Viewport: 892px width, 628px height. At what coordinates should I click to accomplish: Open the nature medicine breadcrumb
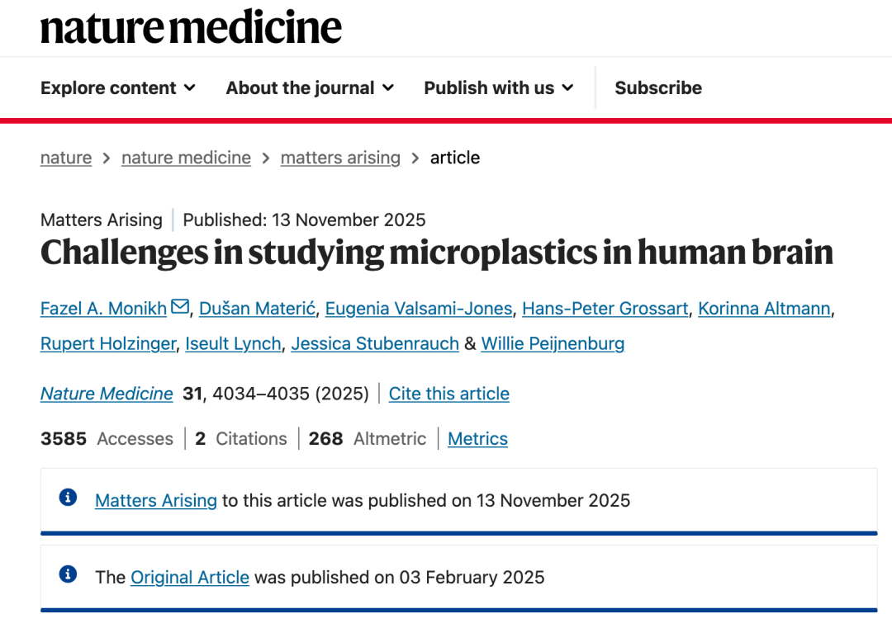pyautogui.click(x=186, y=158)
